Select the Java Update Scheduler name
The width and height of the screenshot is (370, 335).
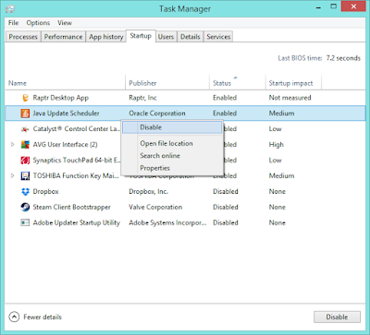click(x=66, y=114)
